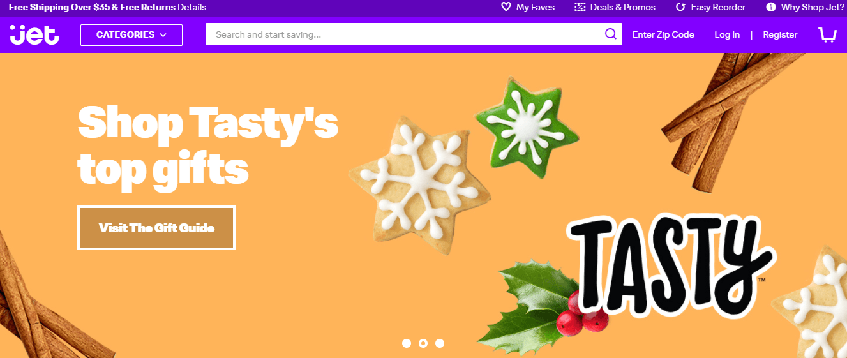Click the Easy Reorder refresh icon
This screenshot has width=847, height=358.
pyautogui.click(x=680, y=7)
